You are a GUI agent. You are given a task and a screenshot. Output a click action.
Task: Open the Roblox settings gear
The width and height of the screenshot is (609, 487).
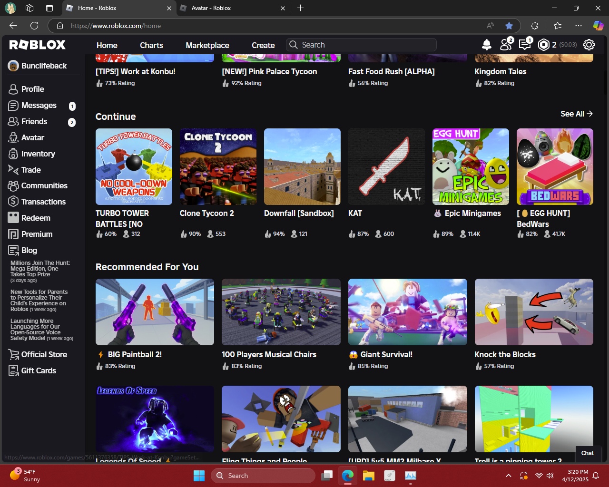click(589, 45)
